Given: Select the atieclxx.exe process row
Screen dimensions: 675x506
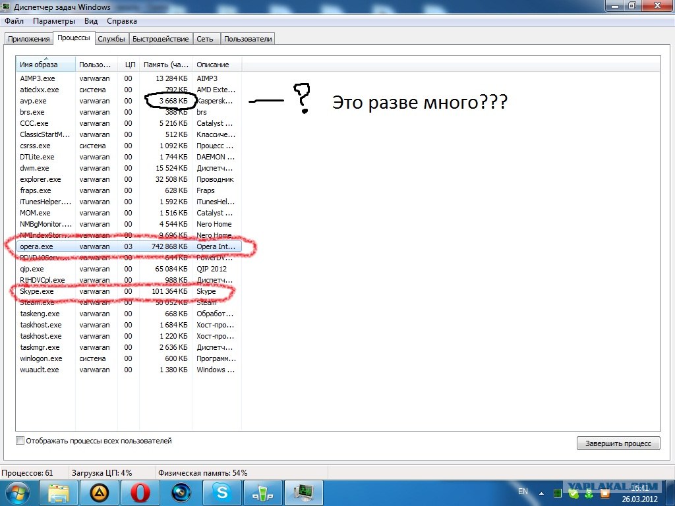Looking at the screenshot, I should (129, 90).
